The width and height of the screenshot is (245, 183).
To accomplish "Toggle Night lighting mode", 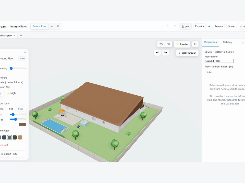I will pyautogui.click(x=11, y=93).
